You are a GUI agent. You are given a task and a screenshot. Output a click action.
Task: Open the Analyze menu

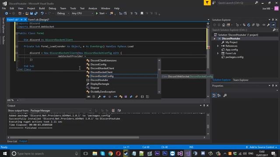coord(93,8)
